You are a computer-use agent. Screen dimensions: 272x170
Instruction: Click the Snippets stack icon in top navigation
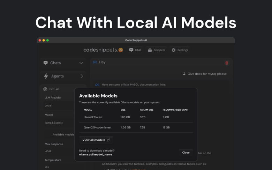pos(150,50)
